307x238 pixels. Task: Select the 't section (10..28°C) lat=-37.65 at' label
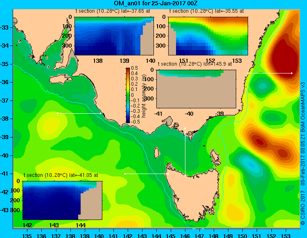pos(113,11)
